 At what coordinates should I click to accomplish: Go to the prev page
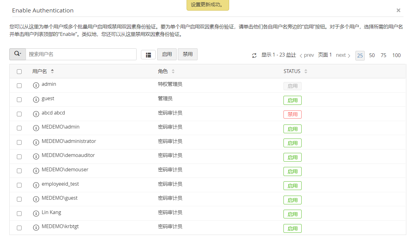pos(307,55)
